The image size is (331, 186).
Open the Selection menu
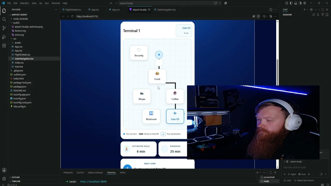tap(25, 3)
